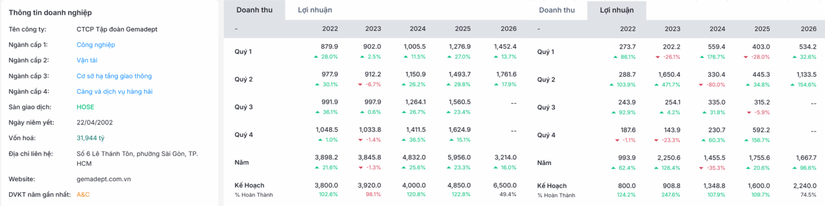The height and width of the screenshot is (206, 825).
Task: Switch to Doanh thu tab in right table
Action: pyautogui.click(x=557, y=10)
